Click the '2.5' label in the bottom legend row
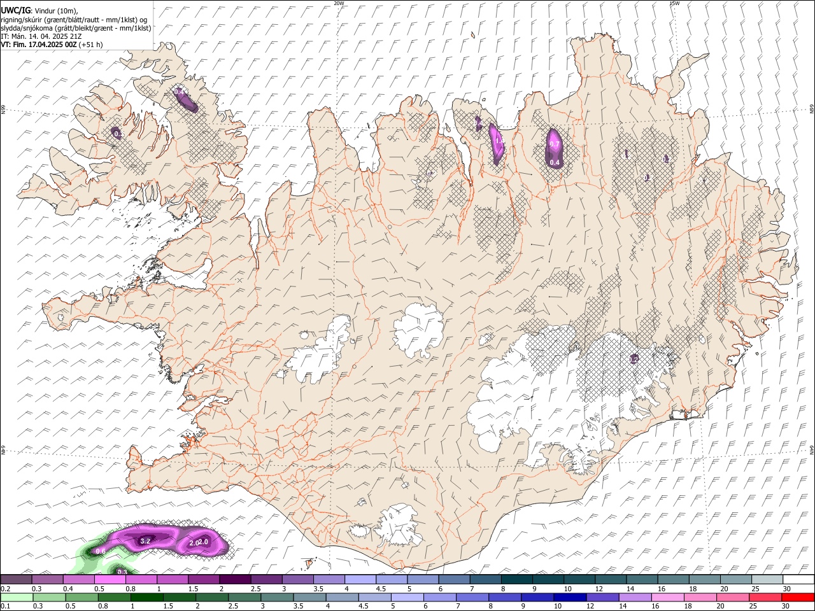 pyautogui.click(x=232, y=606)
